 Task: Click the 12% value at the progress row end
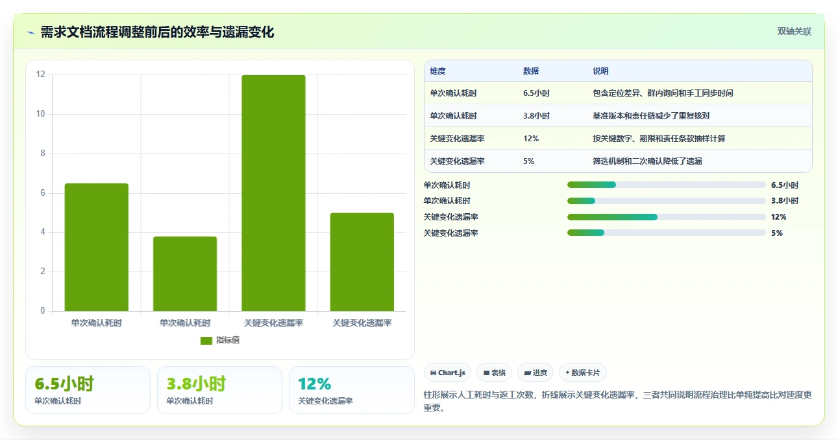point(779,217)
